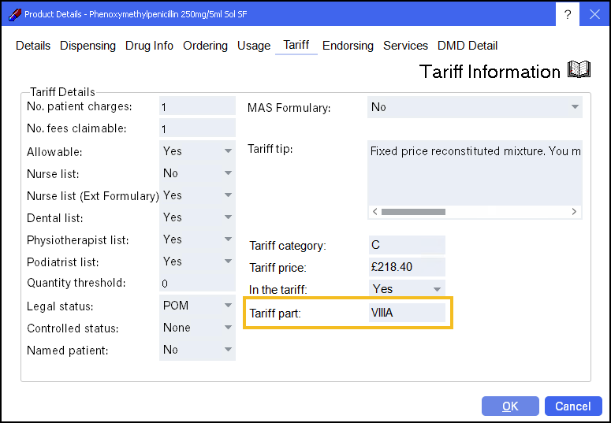Go to the DMD Detail tab
Image resolution: width=611 pixels, height=423 pixels.
click(468, 46)
